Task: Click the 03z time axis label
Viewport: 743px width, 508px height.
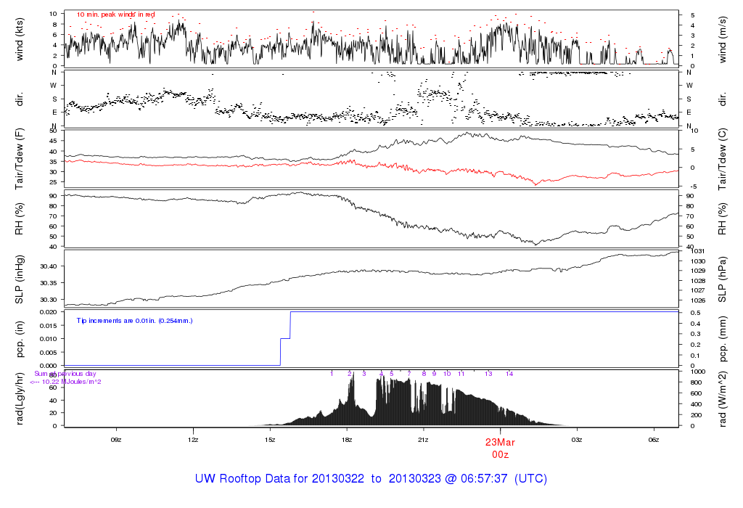Action: (577, 440)
